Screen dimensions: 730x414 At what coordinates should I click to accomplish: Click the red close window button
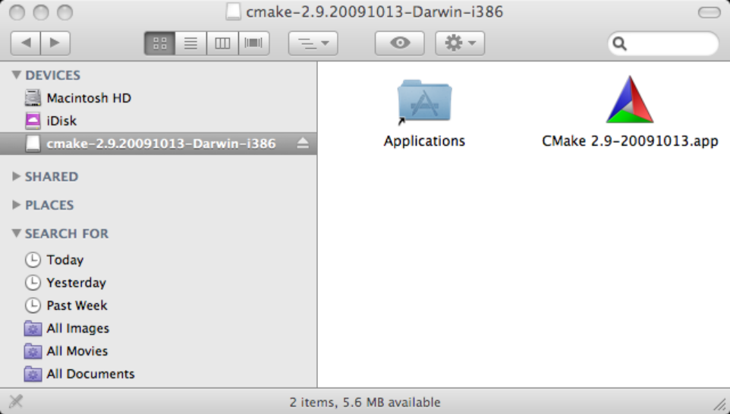17,13
